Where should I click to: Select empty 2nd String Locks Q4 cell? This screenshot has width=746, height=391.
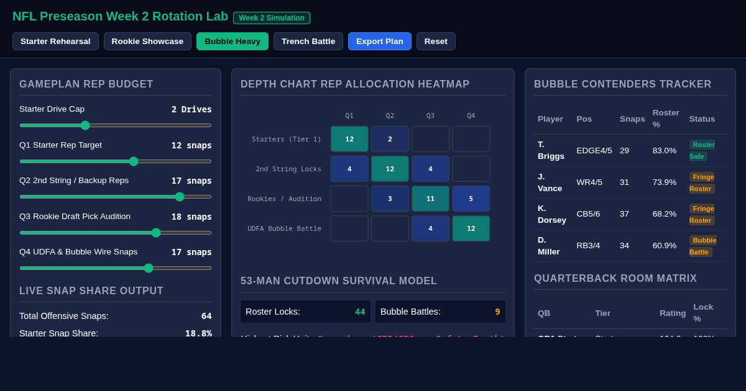[x=471, y=169]
